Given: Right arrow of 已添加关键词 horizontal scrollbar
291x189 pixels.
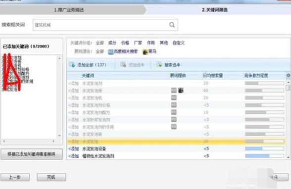Looking at the screenshot, I should pos(53,141).
